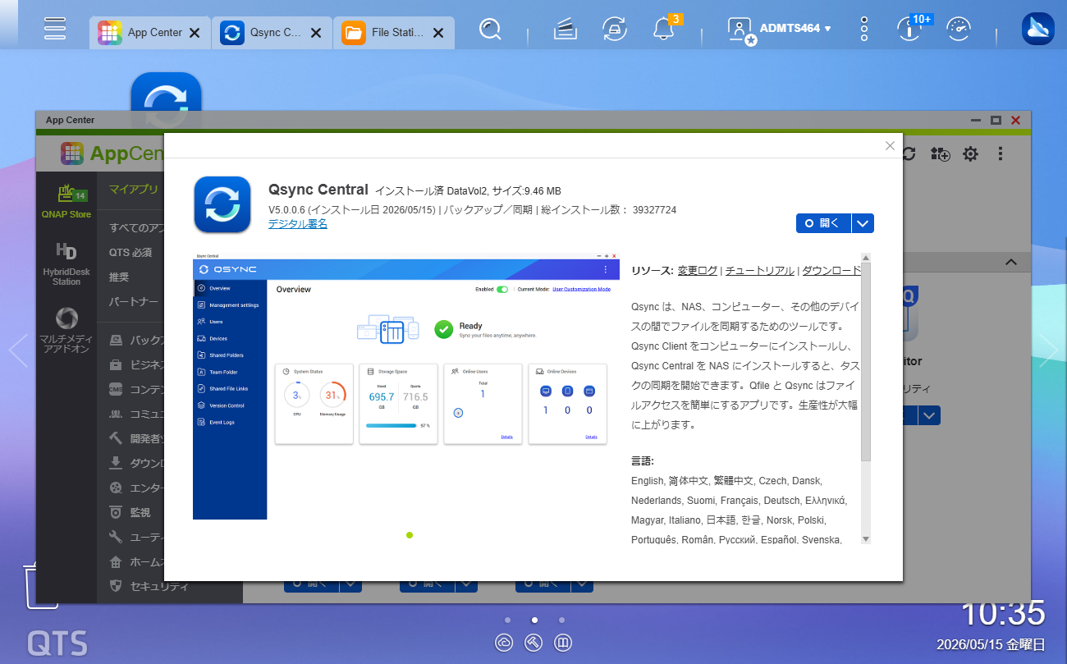Click App Center manual install icon
This screenshot has width=1067, height=664.
click(x=940, y=153)
